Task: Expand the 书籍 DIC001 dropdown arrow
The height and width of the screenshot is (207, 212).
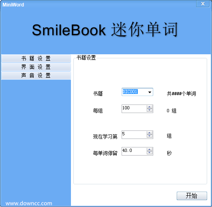Action: point(150,92)
